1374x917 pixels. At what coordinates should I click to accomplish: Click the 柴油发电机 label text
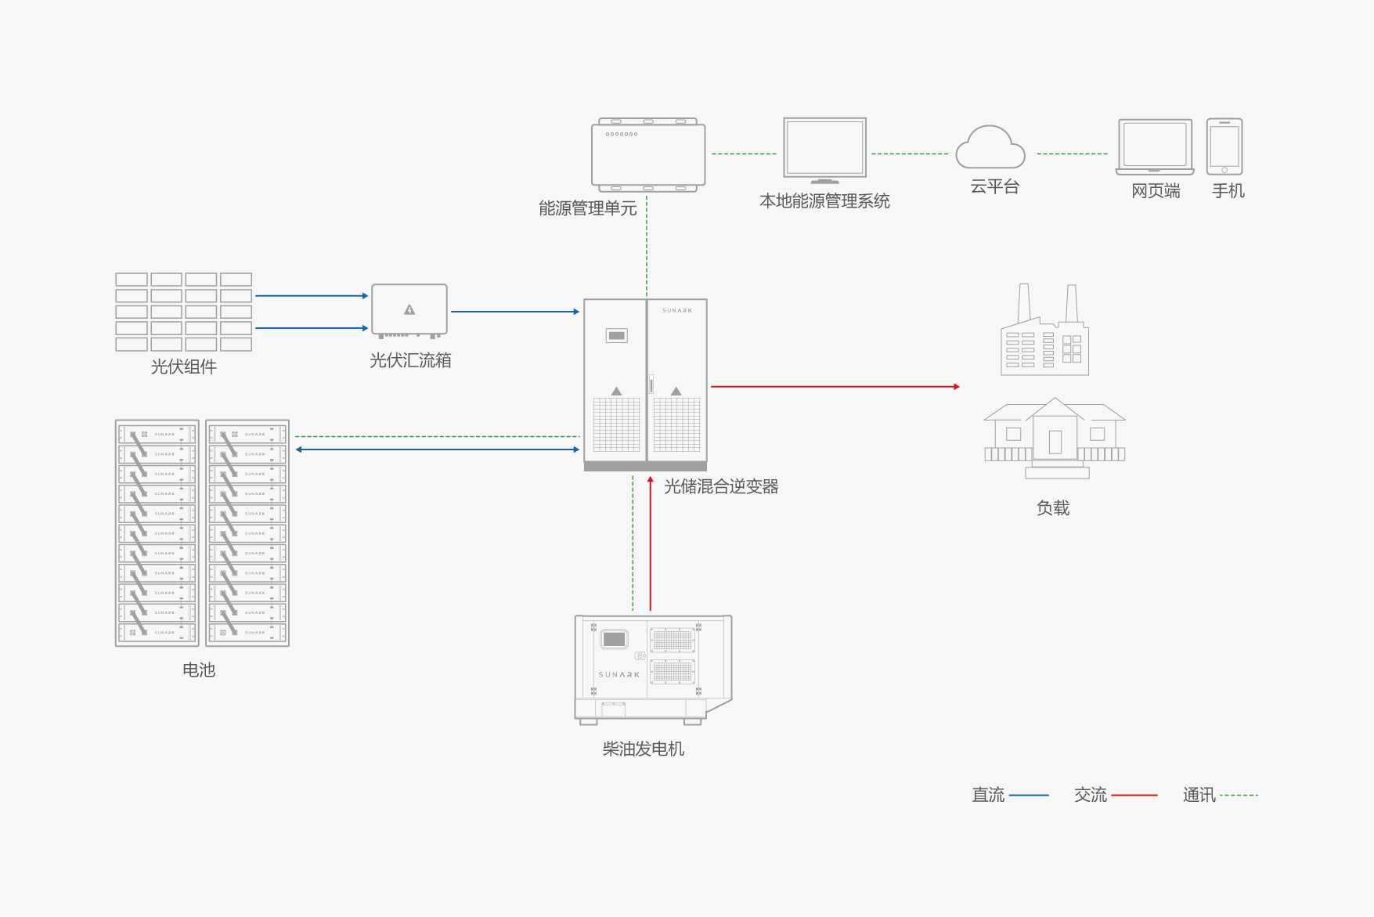tap(643, 749)
